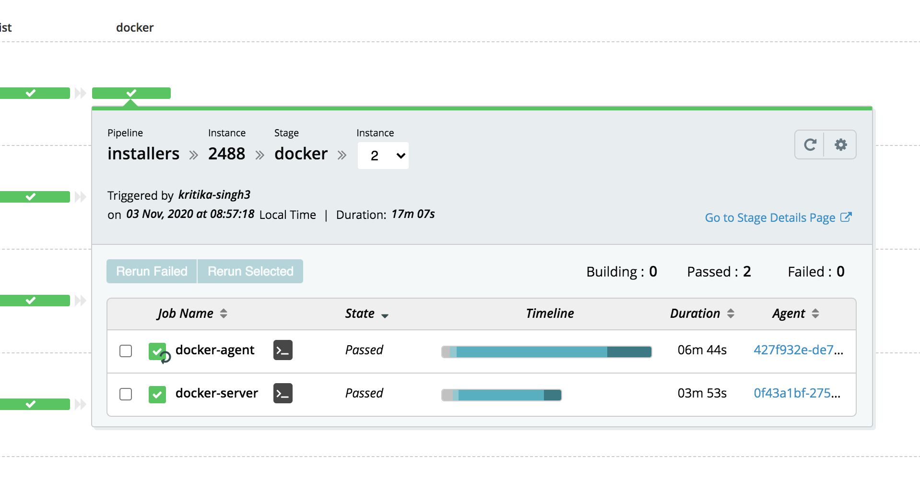Open agent 427f932e-de7... link
This screenshot has width=920, height=483.
pos(798,350)
